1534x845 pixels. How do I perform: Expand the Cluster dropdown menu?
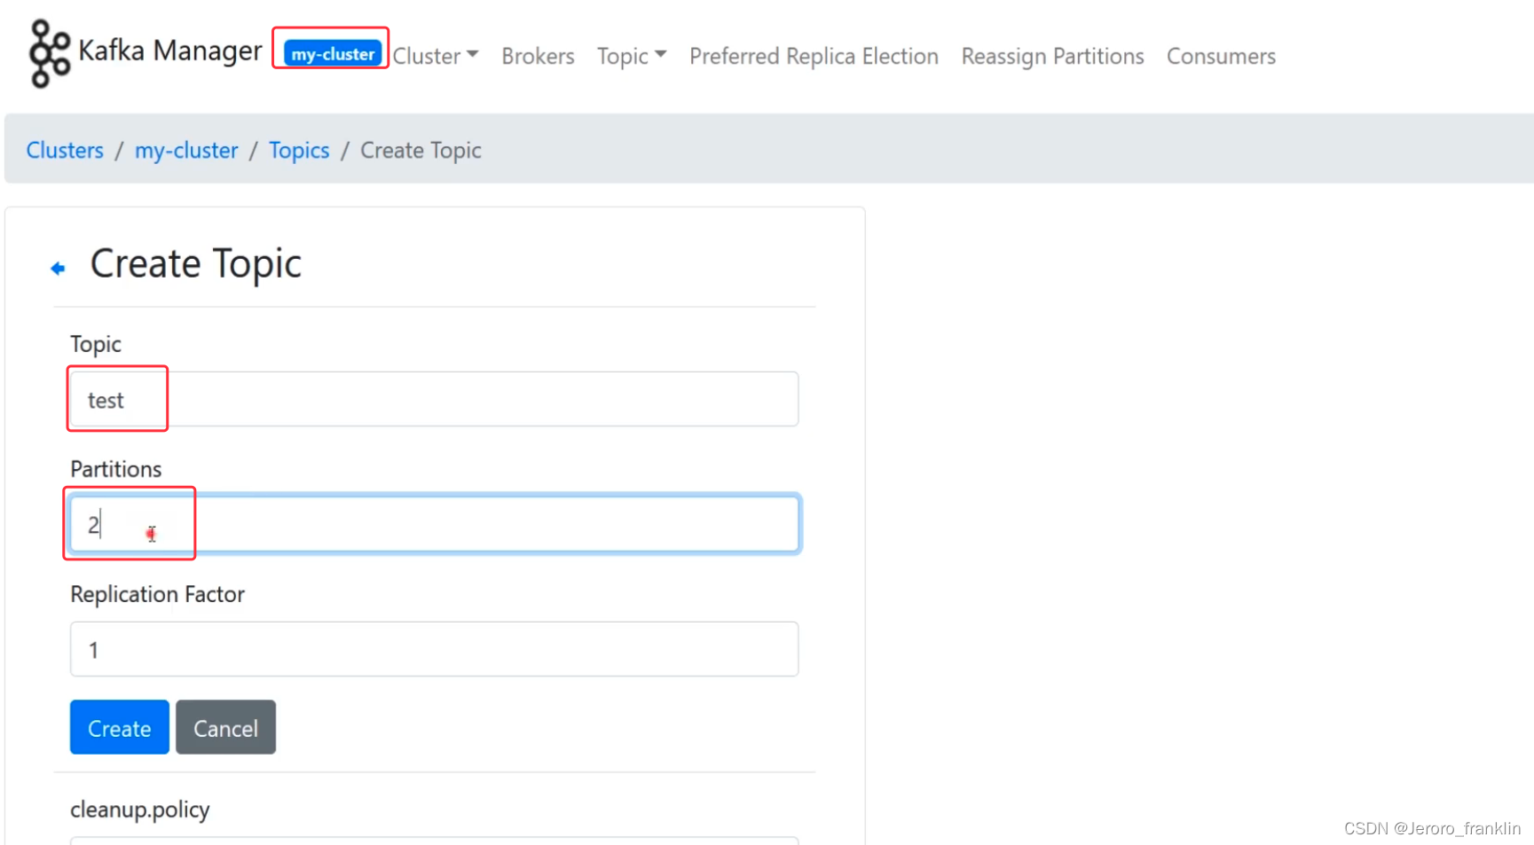tap(436, 56)
